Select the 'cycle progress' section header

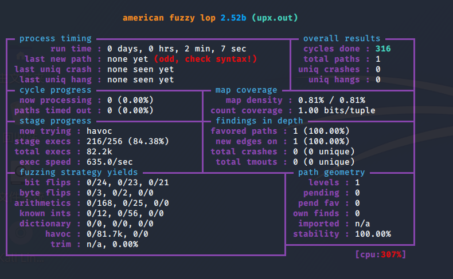(x=55, y=90)
